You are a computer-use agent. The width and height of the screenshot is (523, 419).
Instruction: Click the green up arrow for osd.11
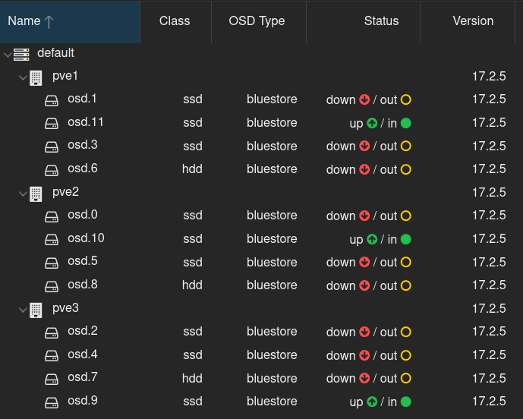[x=372, y=123]
